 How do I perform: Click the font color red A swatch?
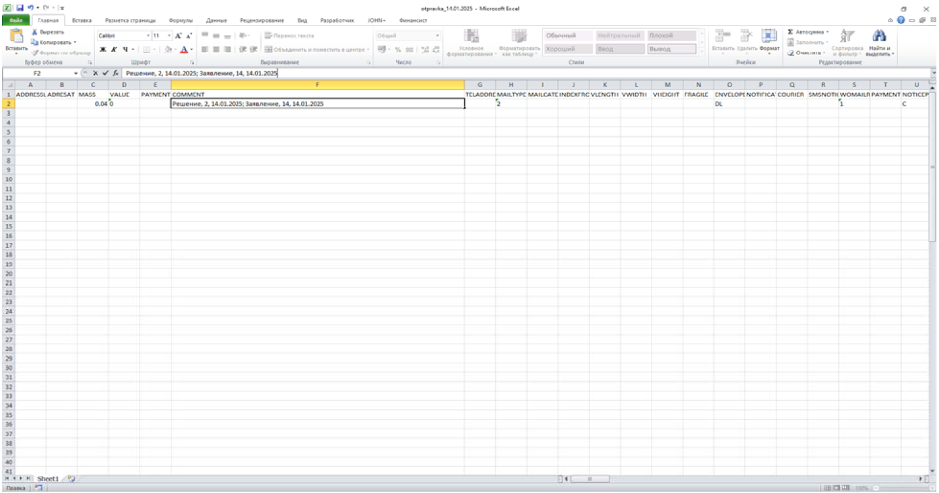pyautogui.click(x=184, y=49)
